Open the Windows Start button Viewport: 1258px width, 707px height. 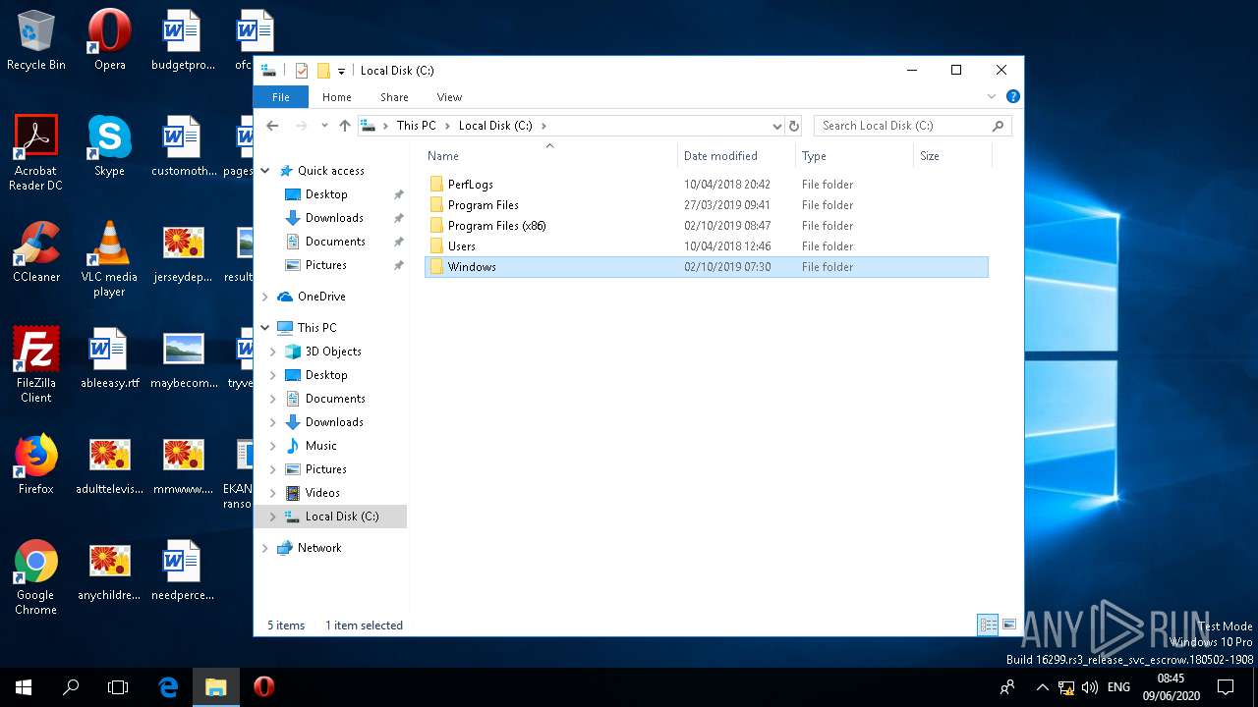tap(24, 687)
